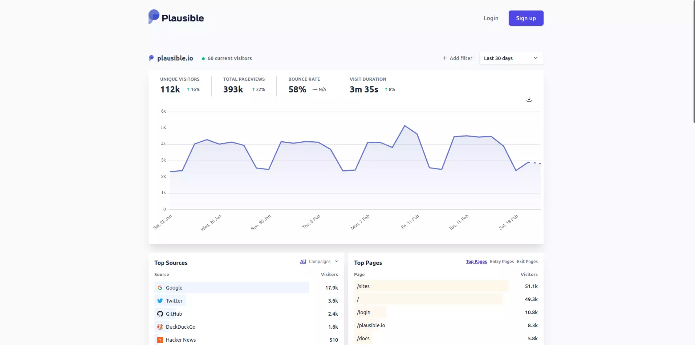Click the Google source icon
695x345 pixels.
point(160,288)
